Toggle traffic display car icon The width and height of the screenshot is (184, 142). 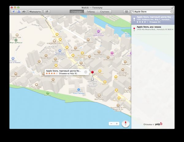pos(24,12)
